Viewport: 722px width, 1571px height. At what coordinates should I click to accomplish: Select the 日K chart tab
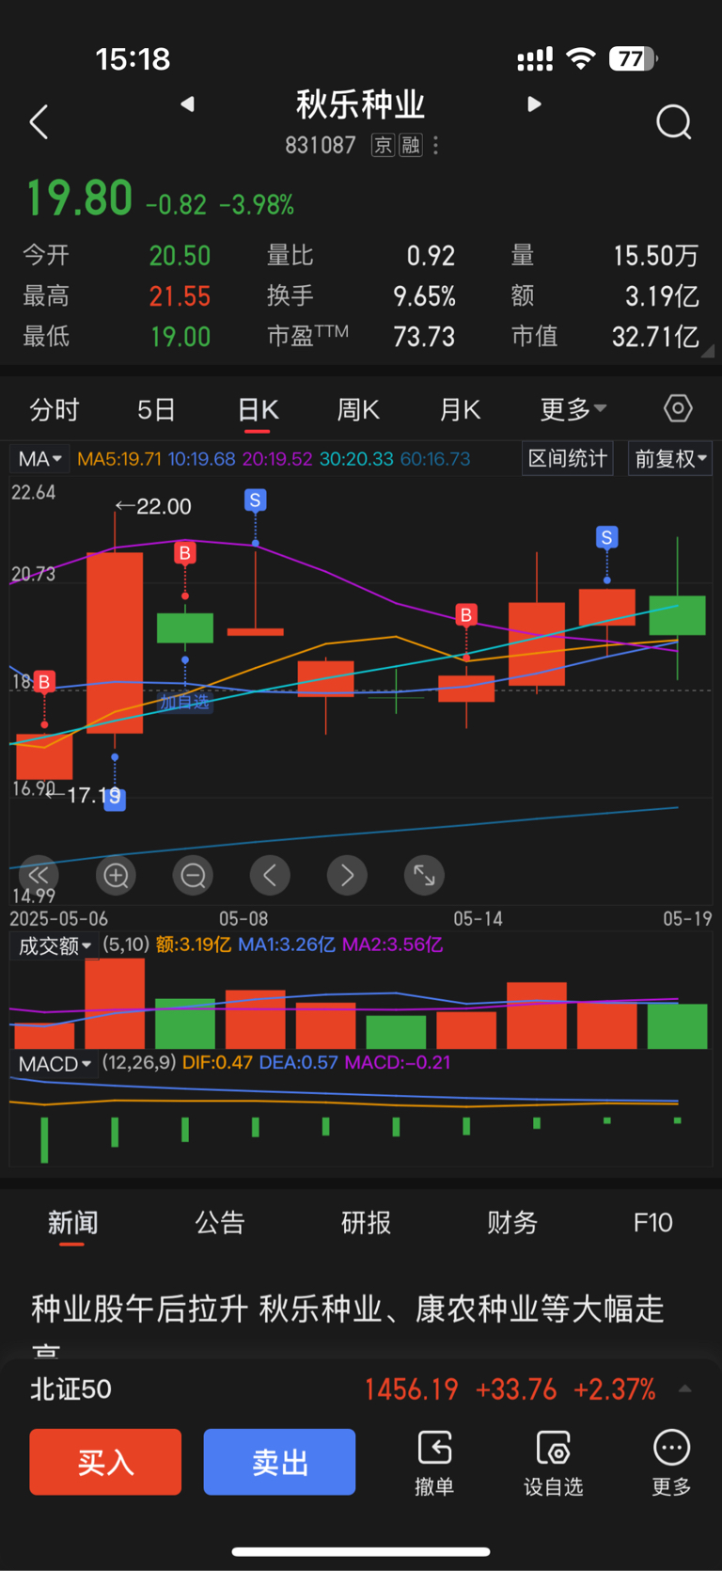click(258, 409)
